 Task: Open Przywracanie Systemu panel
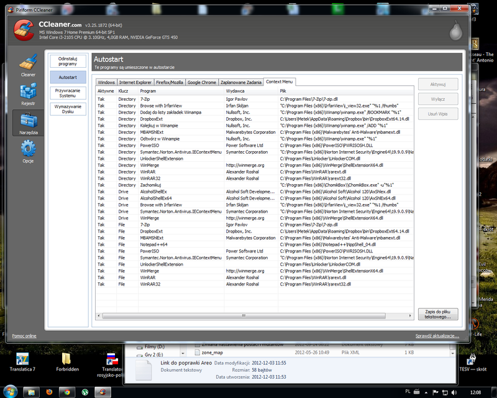(x=68, y=93)
